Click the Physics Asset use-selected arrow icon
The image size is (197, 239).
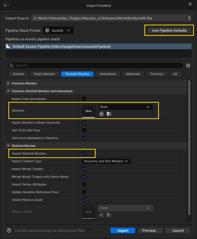[101, 215]
